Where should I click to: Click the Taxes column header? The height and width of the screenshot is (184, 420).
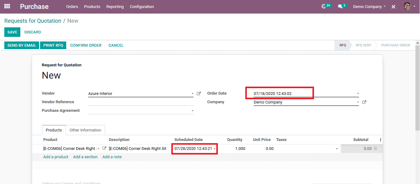tap(281, 140)
